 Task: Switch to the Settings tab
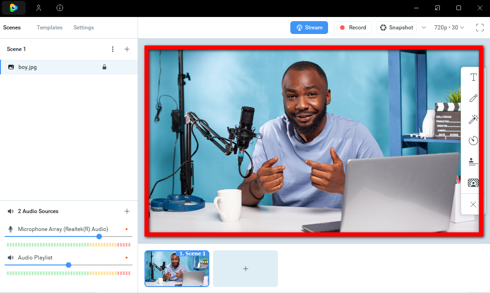[x=84, y=28]
